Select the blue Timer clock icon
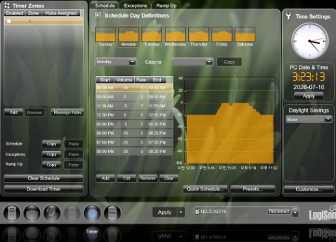 [92, 213]
